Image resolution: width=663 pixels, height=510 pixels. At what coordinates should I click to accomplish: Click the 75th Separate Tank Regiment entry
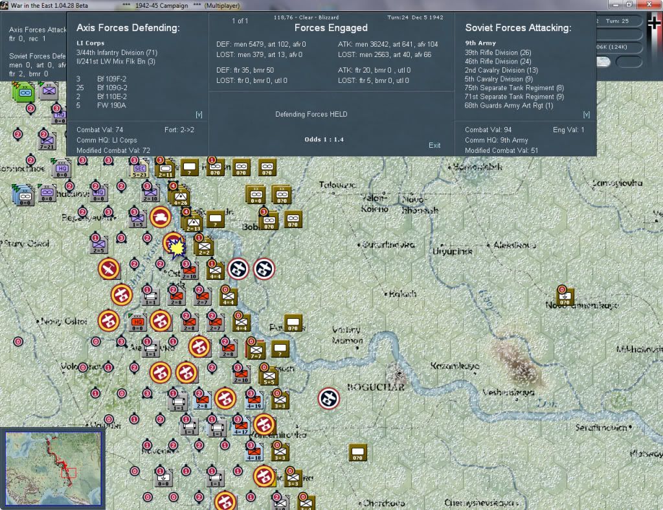[514, 88]
